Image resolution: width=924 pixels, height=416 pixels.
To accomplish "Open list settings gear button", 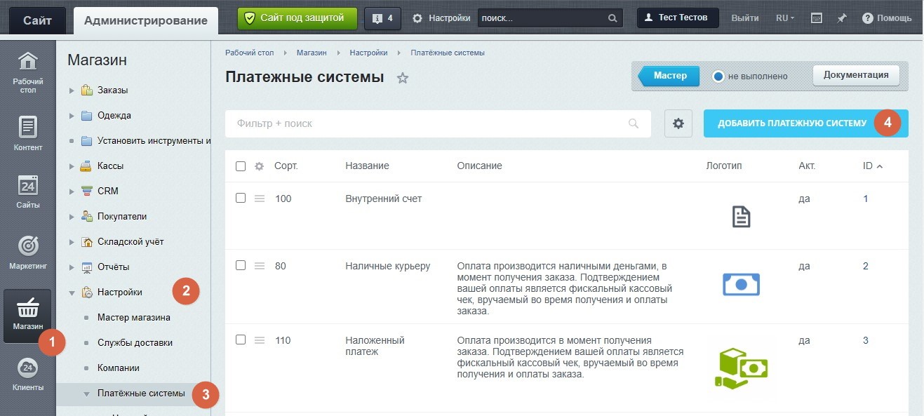I will point(678,123).
